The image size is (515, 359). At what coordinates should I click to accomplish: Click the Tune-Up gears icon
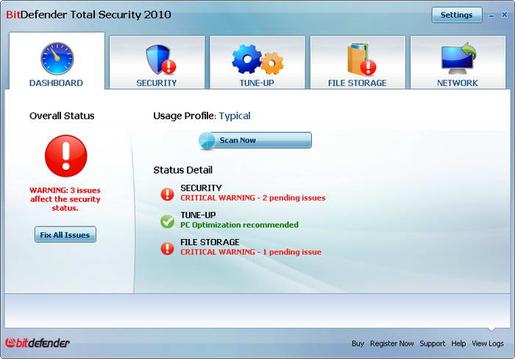point(257,60)
